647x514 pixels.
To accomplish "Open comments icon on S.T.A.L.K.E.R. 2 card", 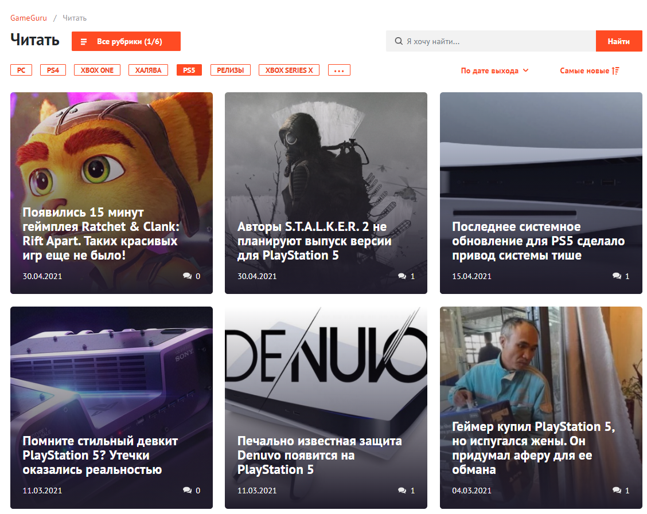I will (402, 276).
